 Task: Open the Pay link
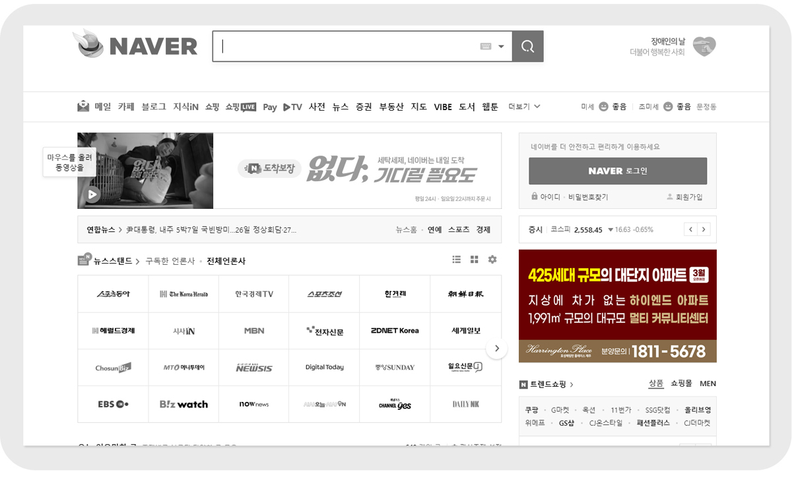coord(269,107)
